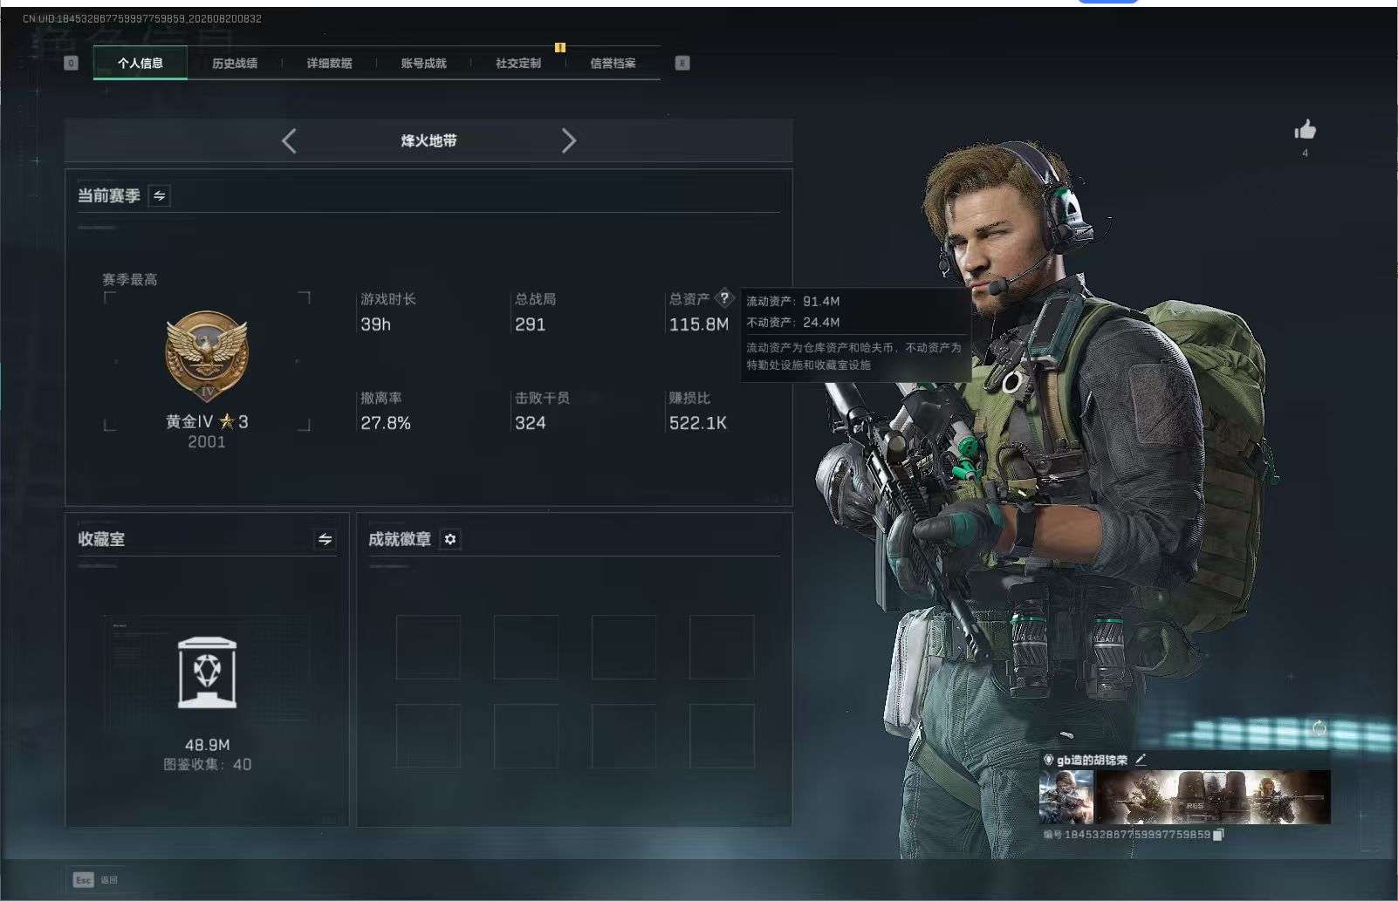This screenshot has height=901, width=1398.
Task: Click the 总战局 value 291
Action: (x=531, y=324)
